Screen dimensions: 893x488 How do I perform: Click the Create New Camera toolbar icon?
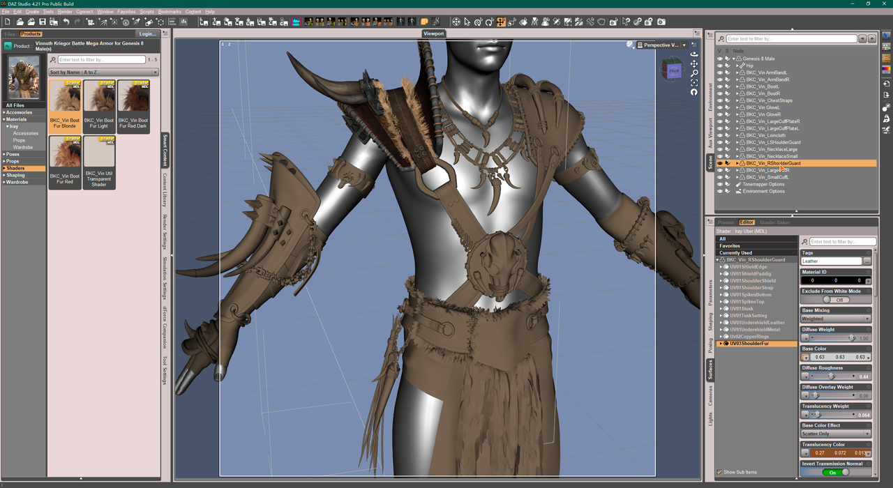coord(91,22)
